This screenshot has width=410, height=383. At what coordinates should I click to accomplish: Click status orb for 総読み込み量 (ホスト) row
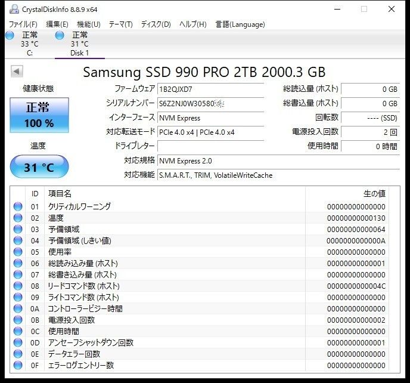click(18, 263)
